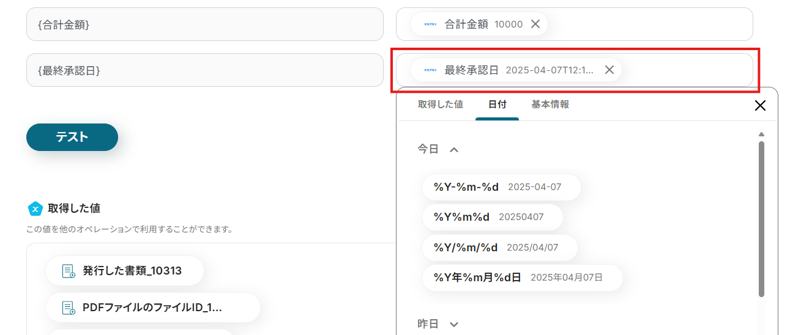
Task: Click the 取得した値 section heading
Action: 74,209
